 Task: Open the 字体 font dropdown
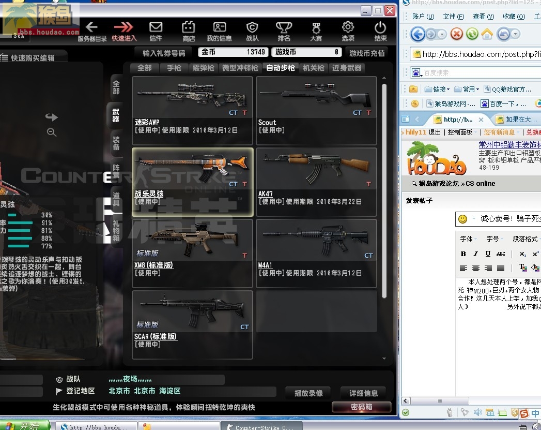pos(469,239)
